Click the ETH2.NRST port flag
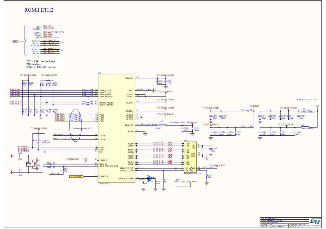Screen dimensions: 326x229 tap(76, 176)
